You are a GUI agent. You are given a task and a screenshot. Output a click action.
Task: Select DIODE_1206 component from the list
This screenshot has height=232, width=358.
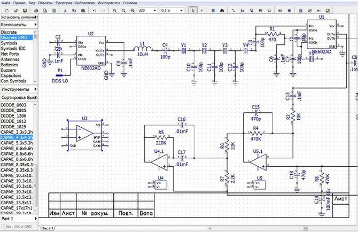pyautogui.click(x=13, y=116)
